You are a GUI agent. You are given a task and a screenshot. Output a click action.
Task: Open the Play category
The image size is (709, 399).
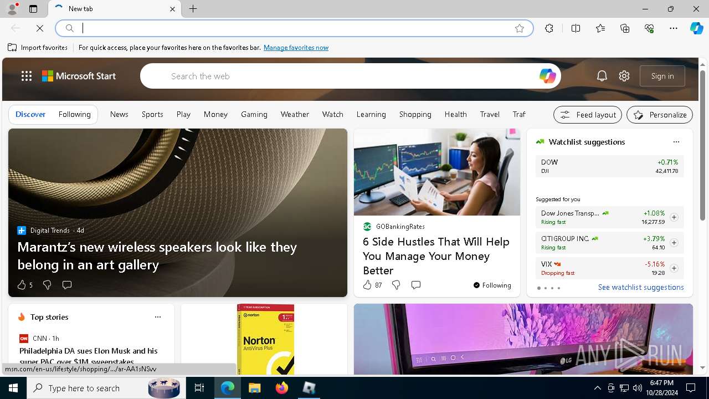pos(183,114)
